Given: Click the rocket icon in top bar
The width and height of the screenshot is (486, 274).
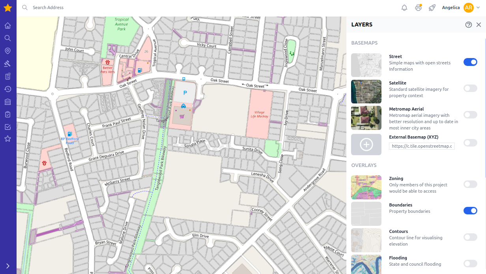Looking at the screenshot, I should coord(432,8).
